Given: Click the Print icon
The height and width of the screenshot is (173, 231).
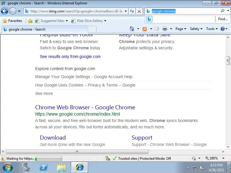Looking at the screenshot, I should tap(165, 29).
